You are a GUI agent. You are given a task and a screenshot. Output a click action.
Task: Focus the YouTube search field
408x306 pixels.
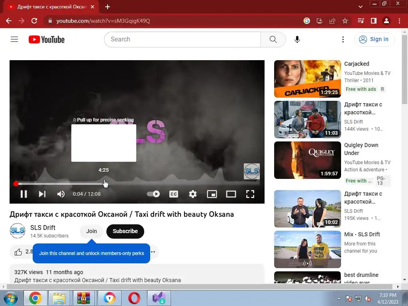click(x=182, y=39)
